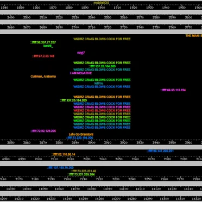This screenshot has width=202, height=202.
Task: Click the 3550 frequency scale mark
Action: (x=108, y=17)
